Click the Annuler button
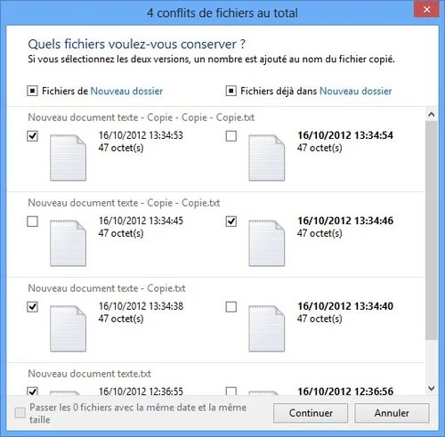 pyautogui.click(x=392, y=413)
